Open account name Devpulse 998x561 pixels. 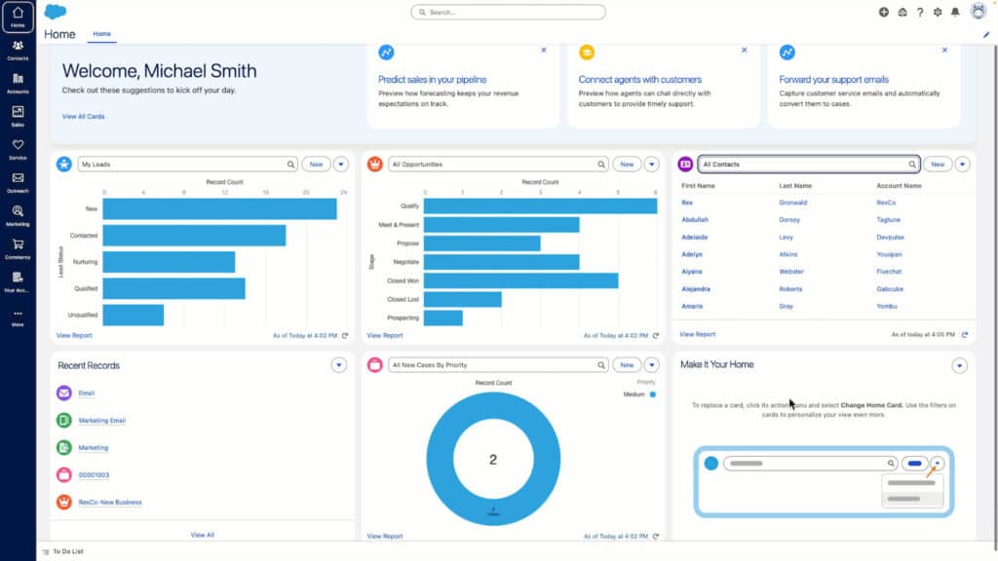[x=891, y=237]
